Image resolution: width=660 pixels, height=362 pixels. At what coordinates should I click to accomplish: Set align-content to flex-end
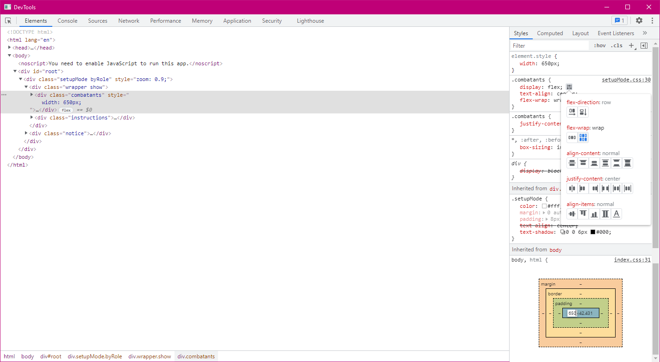click(594, 163)
